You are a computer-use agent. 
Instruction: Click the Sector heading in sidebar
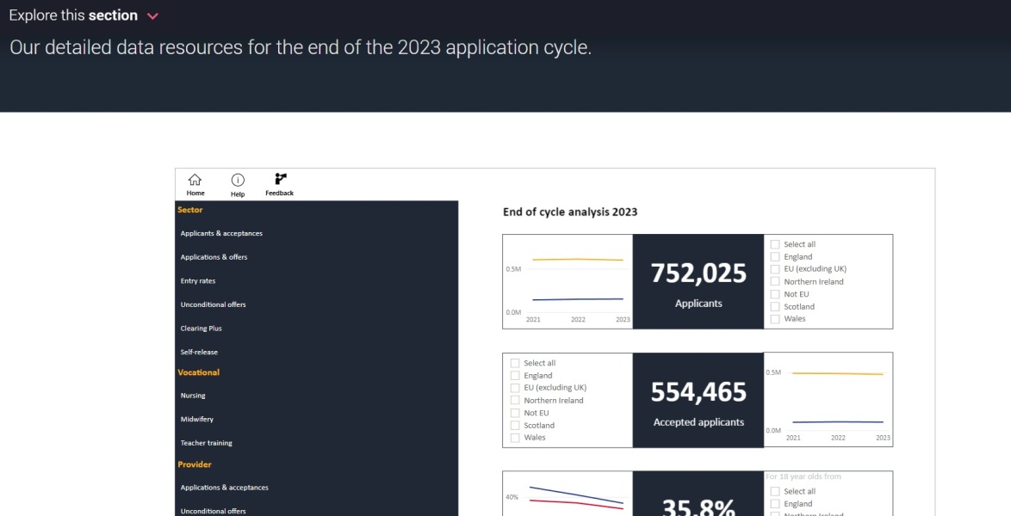(189, 210)
